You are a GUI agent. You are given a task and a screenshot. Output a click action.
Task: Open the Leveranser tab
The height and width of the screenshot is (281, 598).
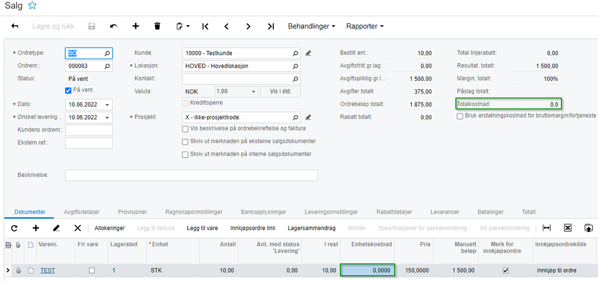(445, 212)
